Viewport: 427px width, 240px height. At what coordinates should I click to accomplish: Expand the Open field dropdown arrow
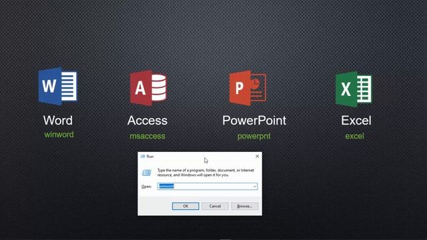[255, 187]
